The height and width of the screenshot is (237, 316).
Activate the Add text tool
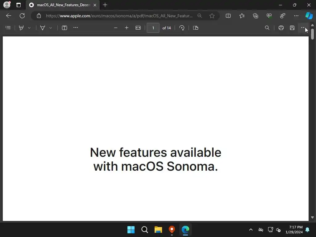[64, 28]
